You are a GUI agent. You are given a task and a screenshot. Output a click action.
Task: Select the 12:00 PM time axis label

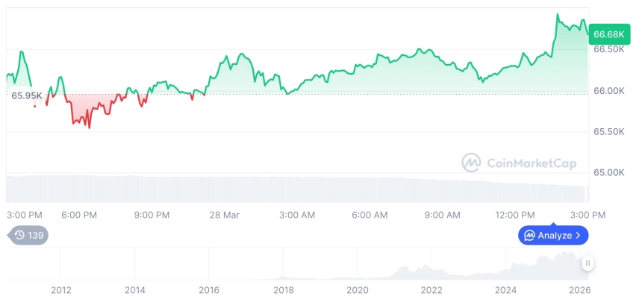click(515, 215)
